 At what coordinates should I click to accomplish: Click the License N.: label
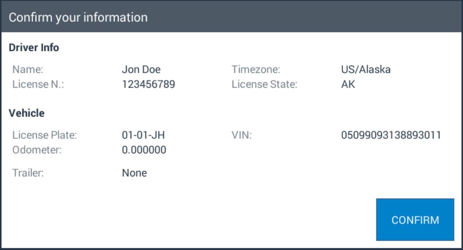[x=38, y=84]
